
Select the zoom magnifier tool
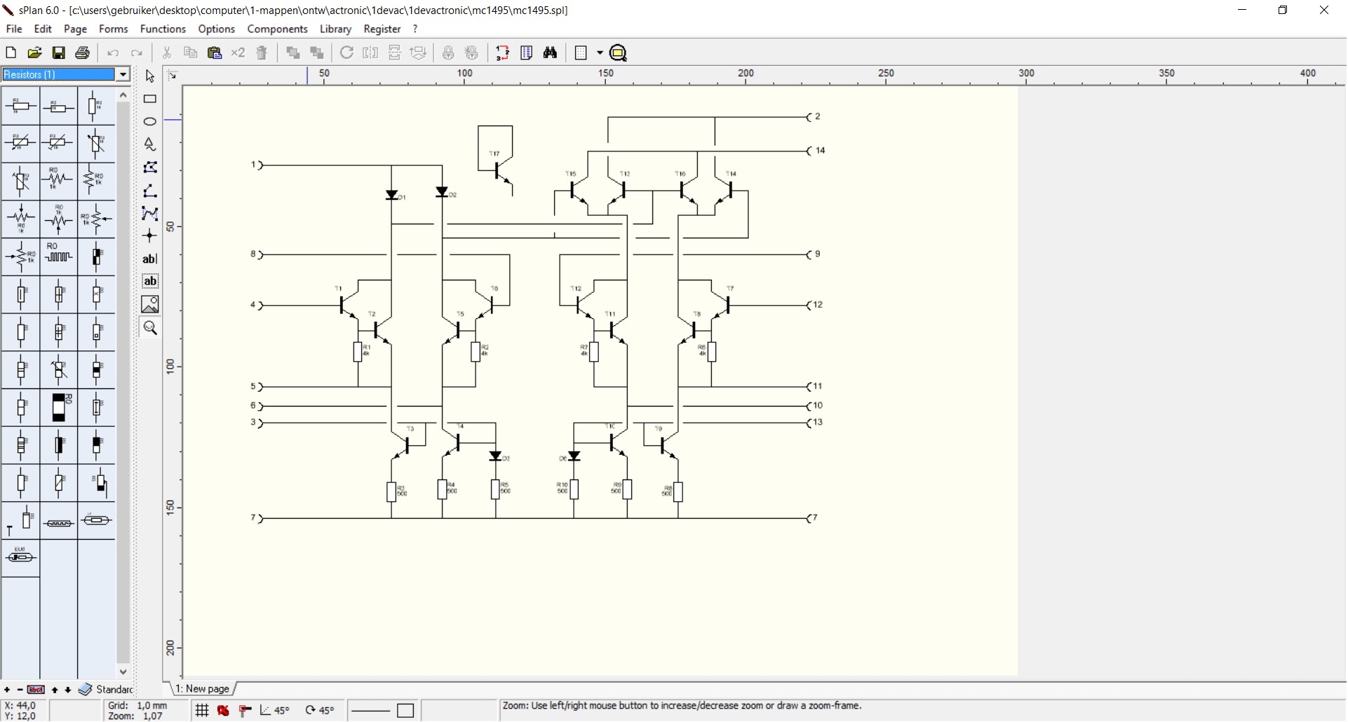[x=149, y=327]
